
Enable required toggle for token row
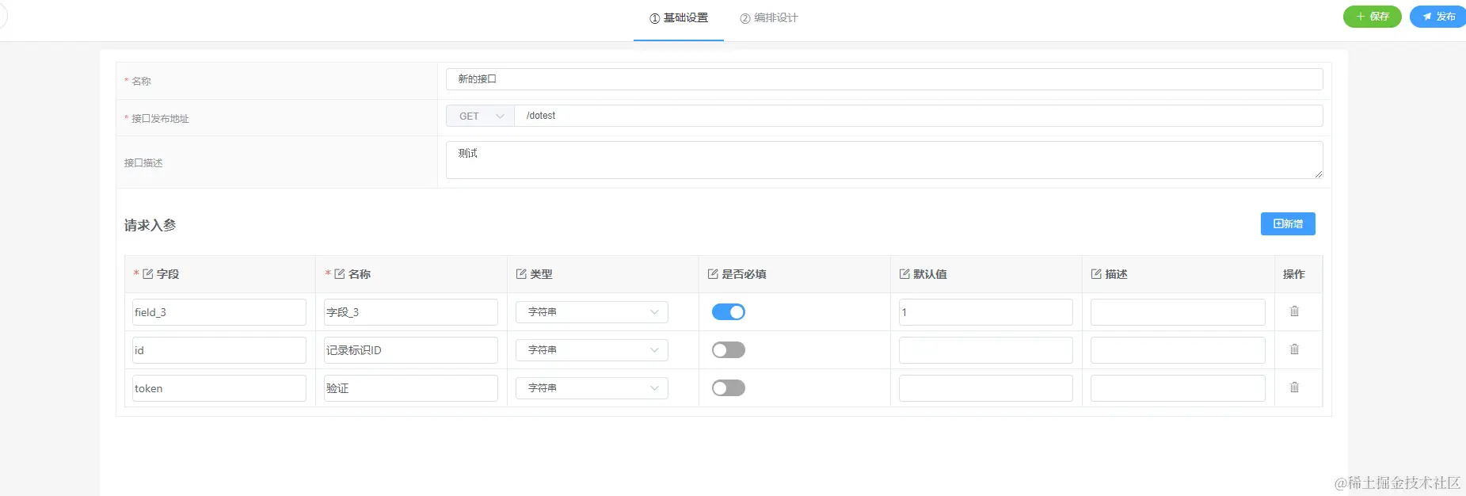[729, 388]
